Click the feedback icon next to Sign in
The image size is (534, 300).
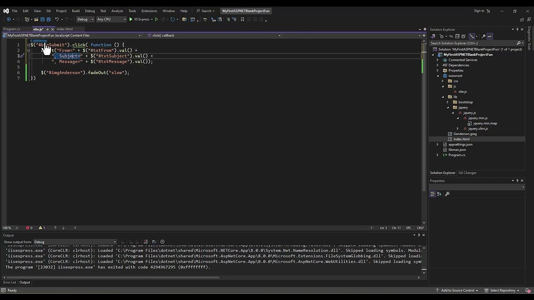tap(489, 11)
